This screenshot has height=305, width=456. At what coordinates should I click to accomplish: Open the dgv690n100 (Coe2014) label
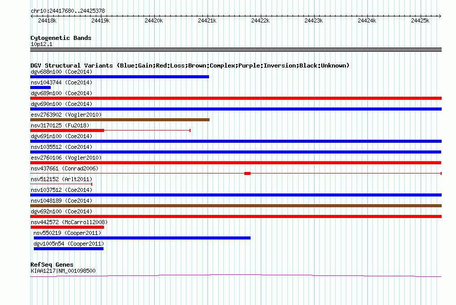pyautogui.click(x=61, y=104)
